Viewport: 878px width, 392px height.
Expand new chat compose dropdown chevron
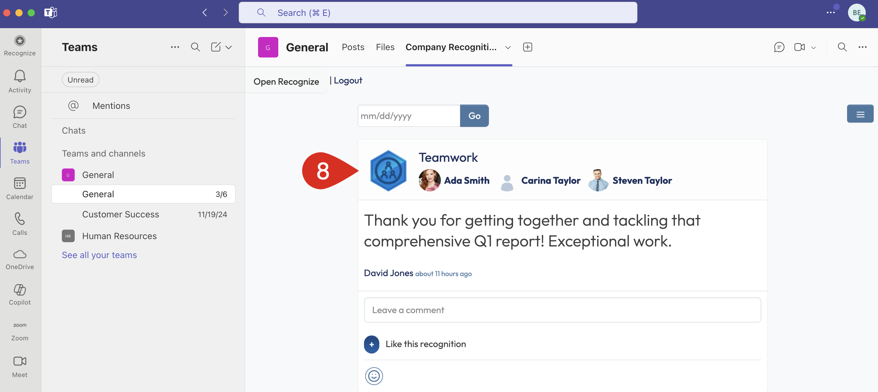pyautogui.click(x=229, y=47)
